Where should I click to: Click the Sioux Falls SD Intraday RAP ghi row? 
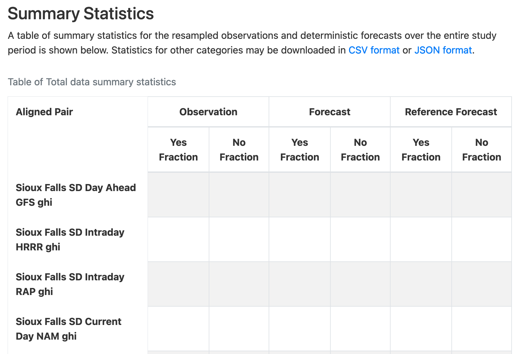(x=70, y=284)
